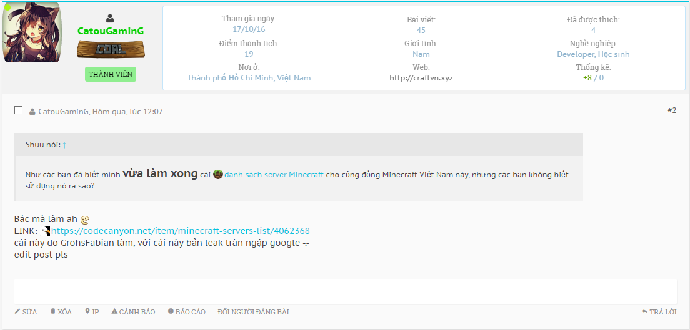This screenshot has width=690, height=330.
Task: Click the XÓA delete button
Action: click(61, 312)
